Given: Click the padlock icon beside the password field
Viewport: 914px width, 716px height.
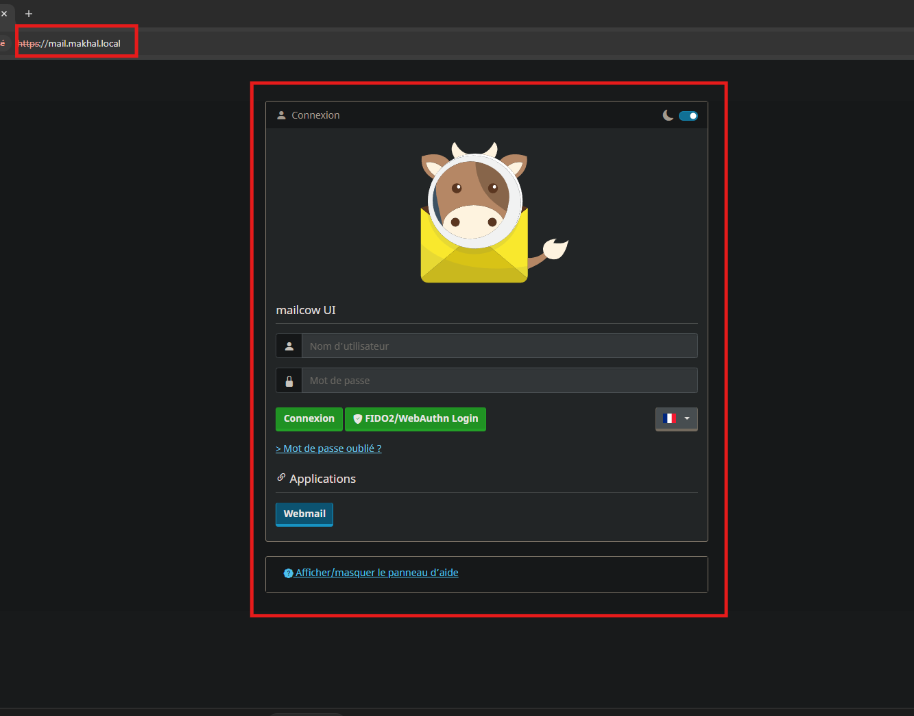Looking at the screenshot, I should click(289, 381).
